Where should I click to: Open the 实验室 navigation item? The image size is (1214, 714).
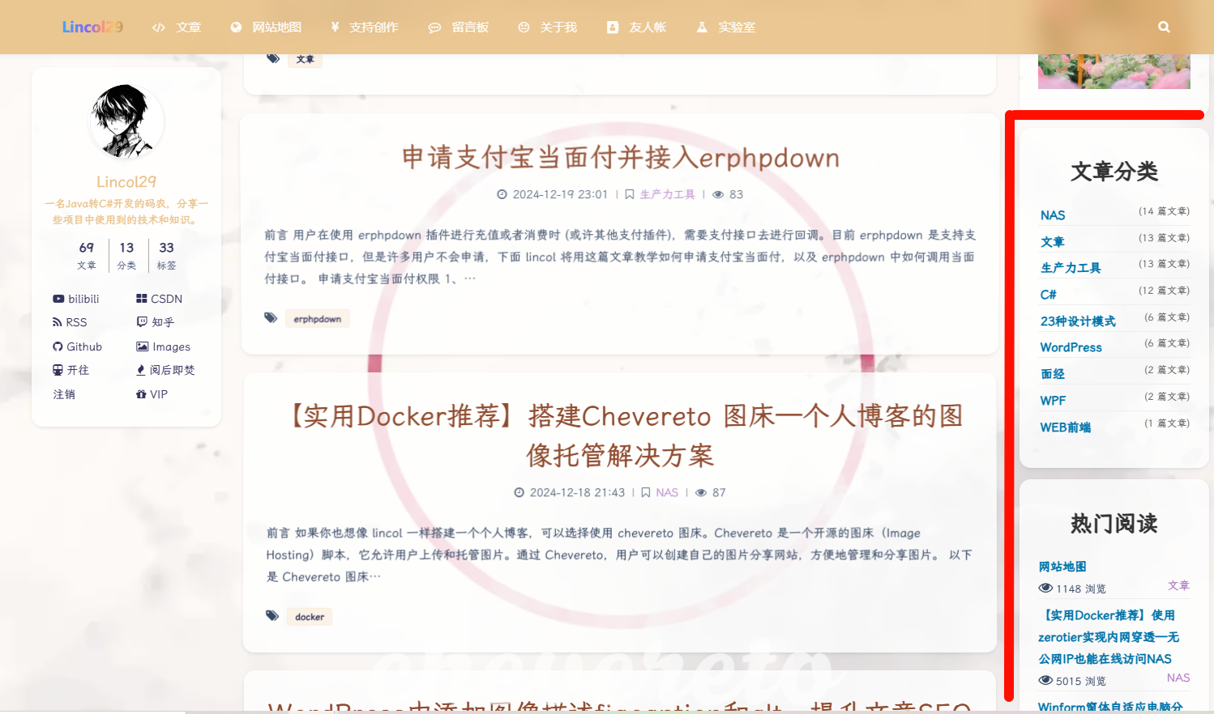pos(726,28)
